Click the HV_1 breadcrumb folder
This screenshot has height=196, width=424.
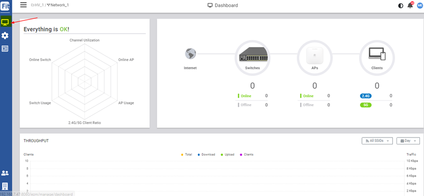[37, 5]
